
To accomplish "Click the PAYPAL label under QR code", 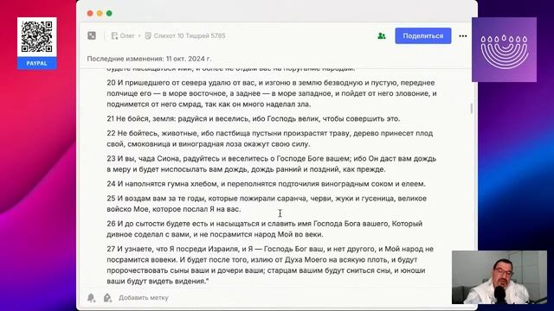I will point(36,63).
